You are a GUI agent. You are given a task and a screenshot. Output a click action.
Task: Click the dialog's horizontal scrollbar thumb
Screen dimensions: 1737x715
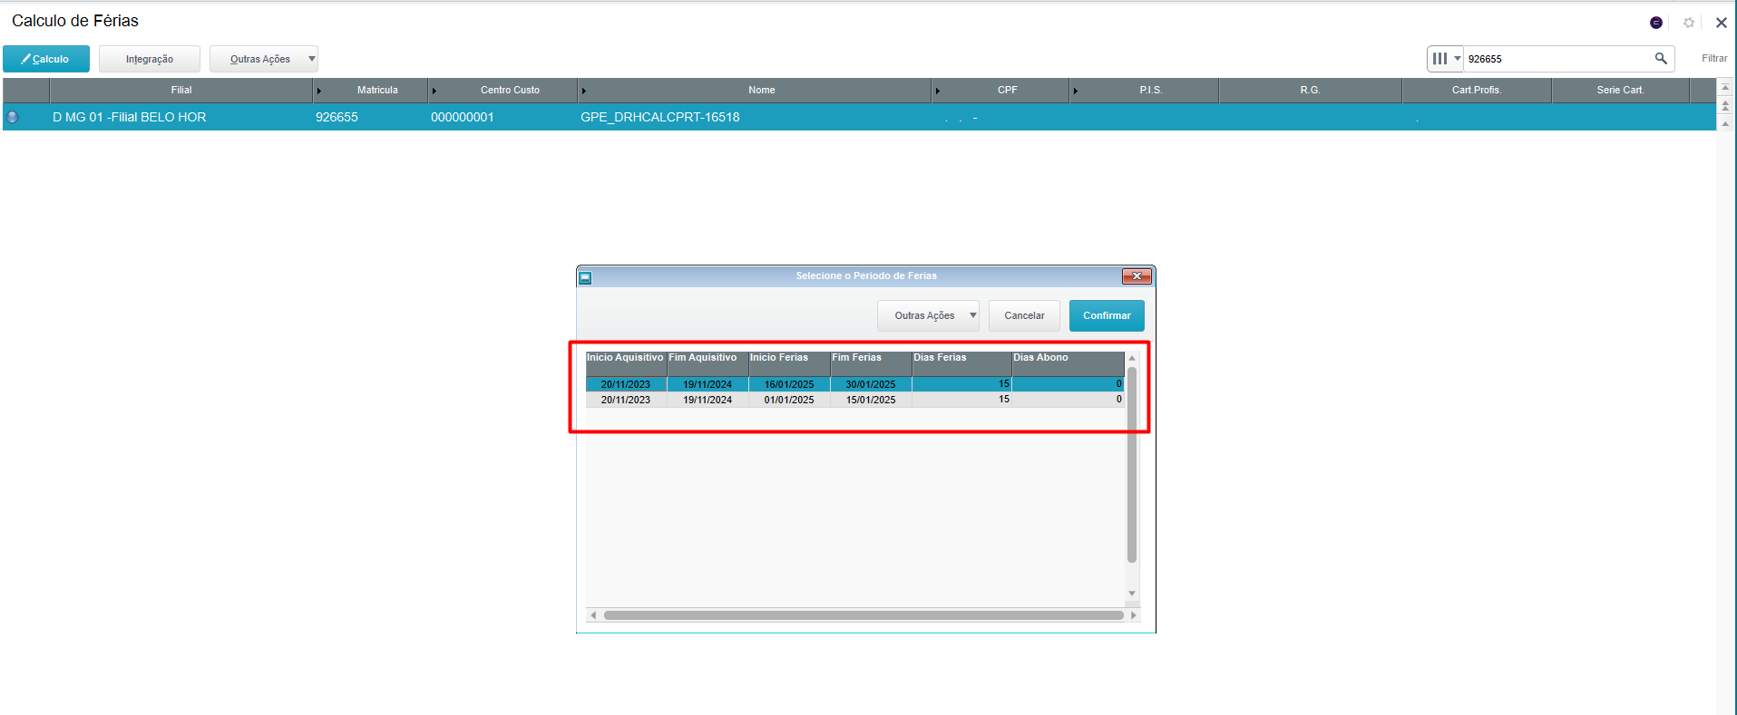point(864,615)
